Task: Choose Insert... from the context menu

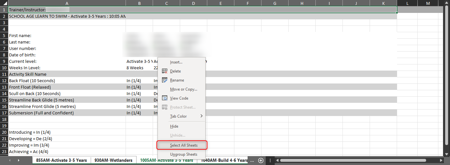Action: (176, 62)
